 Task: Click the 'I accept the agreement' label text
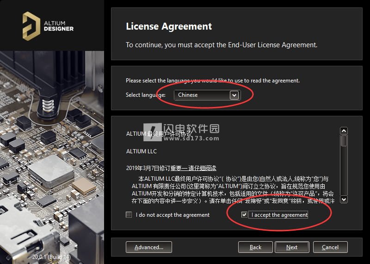click(x=279, y=215)
